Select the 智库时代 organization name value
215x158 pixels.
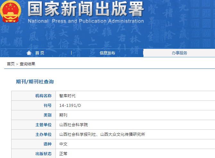pyautogui.click(x=67, y=96)
